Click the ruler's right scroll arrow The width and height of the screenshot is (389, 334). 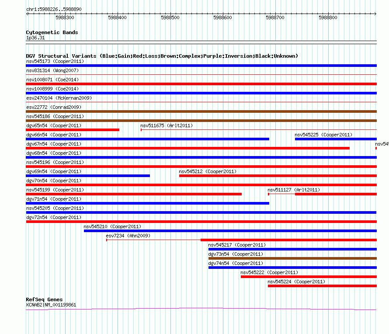(x=375, y=14)
